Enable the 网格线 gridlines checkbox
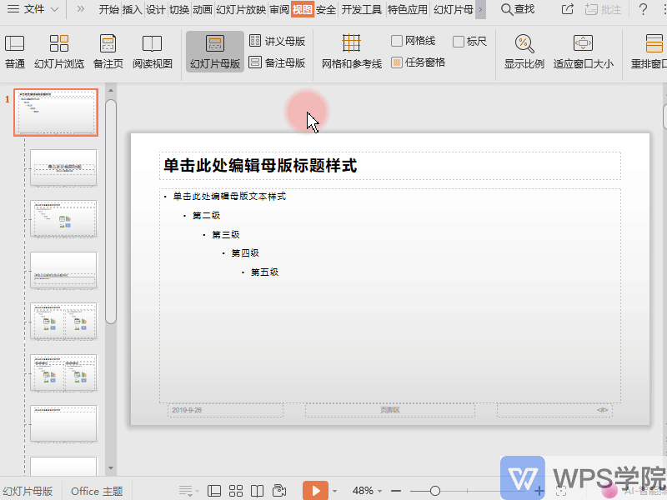Image resolution: width=667 pixels, height=500 pixels. [398, 41]
